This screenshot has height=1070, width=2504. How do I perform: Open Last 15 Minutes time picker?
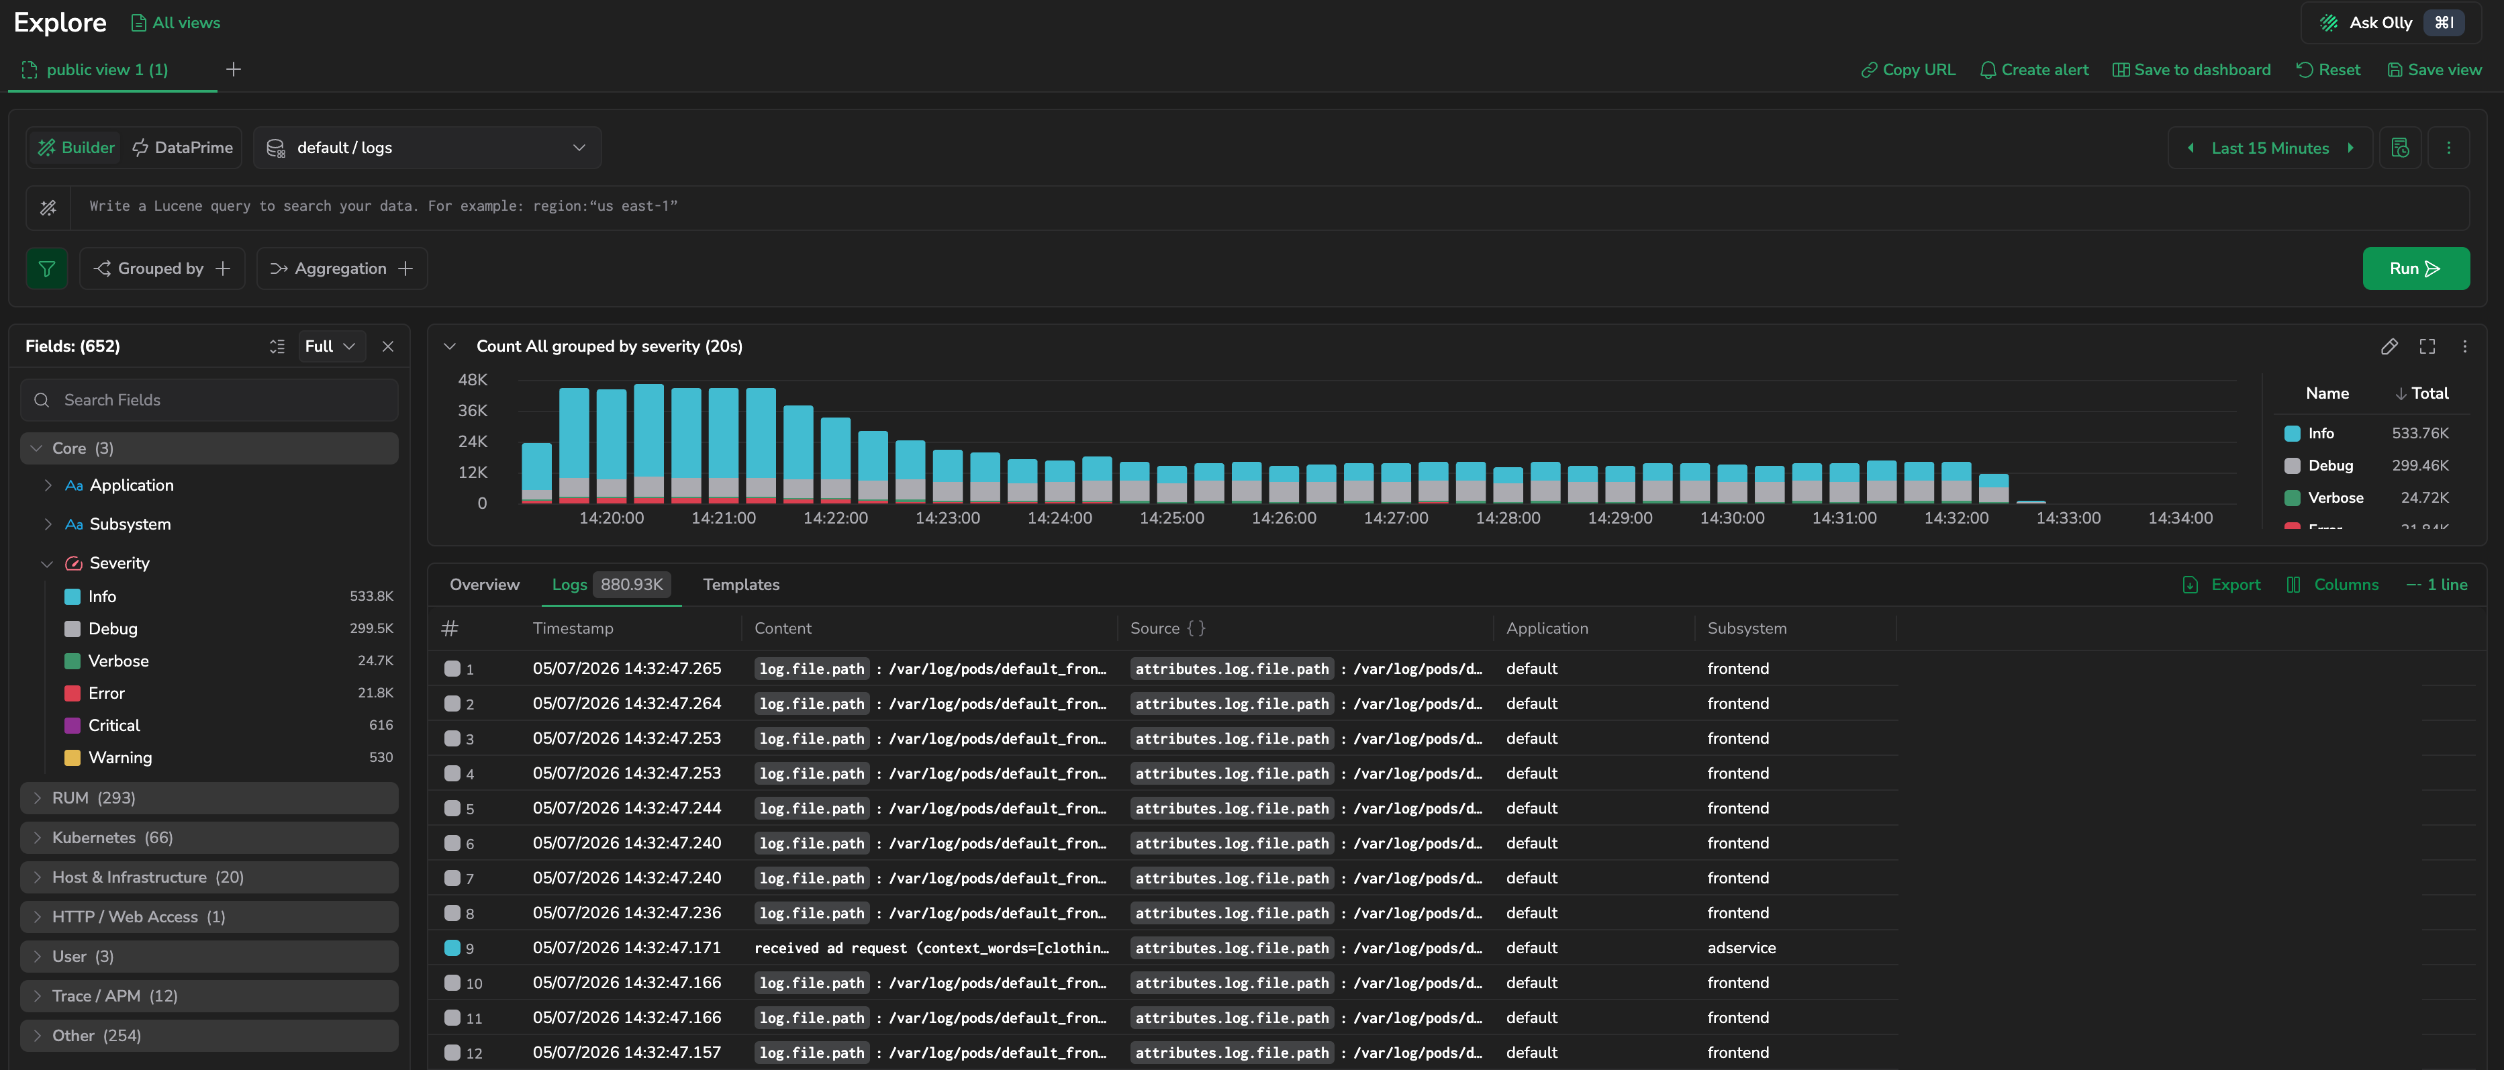tap(2270, 148)
